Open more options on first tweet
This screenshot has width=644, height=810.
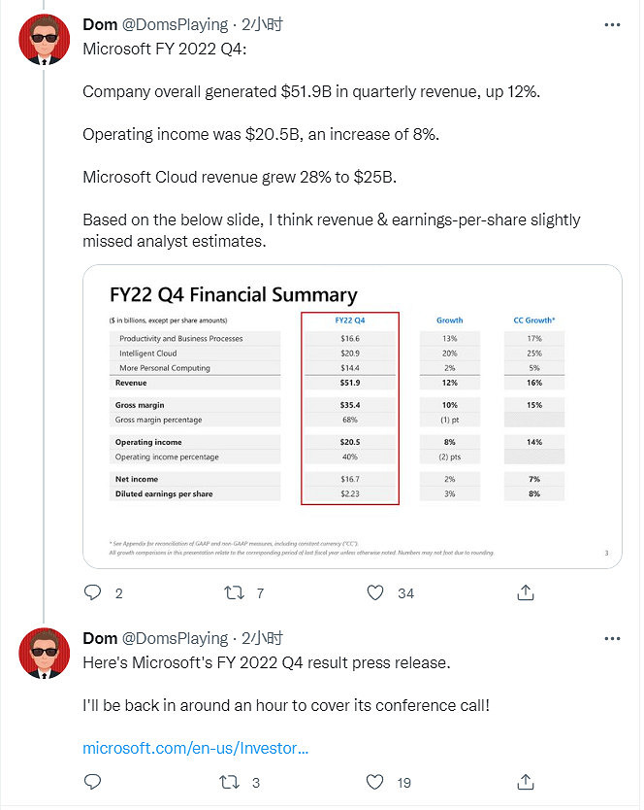point(612,24)
